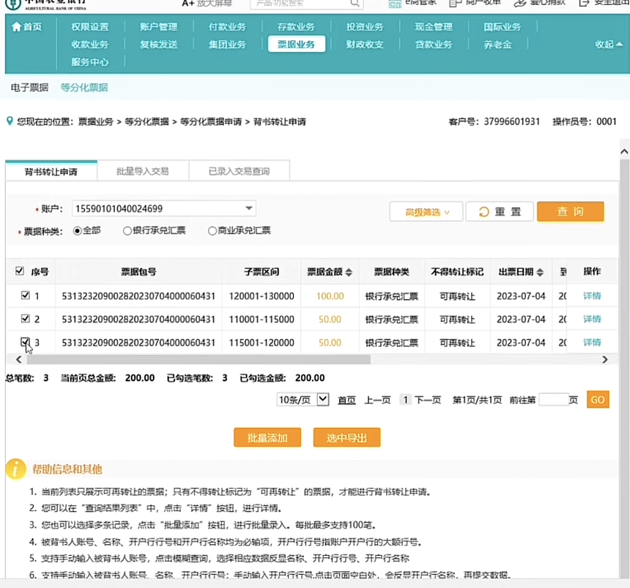Switch to the 等分化票据 submenu
Viewport: 630px width, 588px height.
pyautogui.click(x=84, y=87)
